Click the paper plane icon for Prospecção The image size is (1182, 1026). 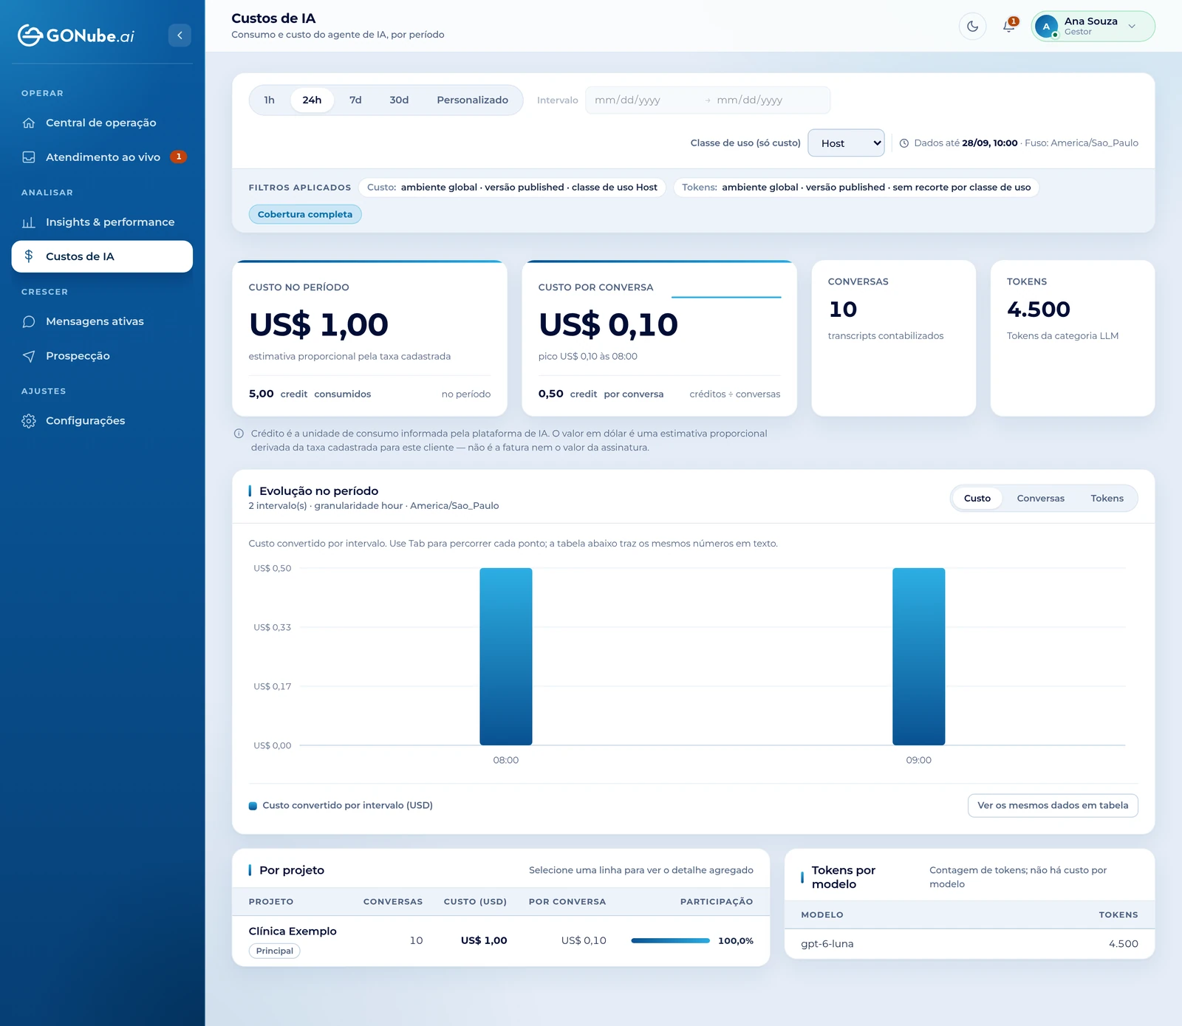pyautogui.click(x=29, y=356)
